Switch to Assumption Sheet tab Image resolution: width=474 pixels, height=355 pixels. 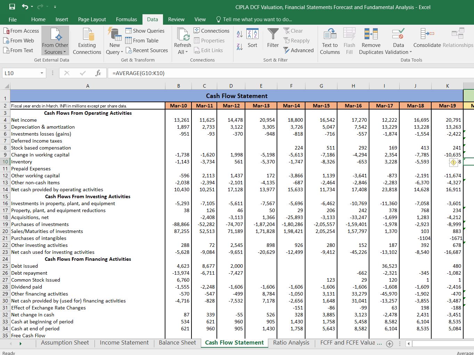[x=65, y=343]
